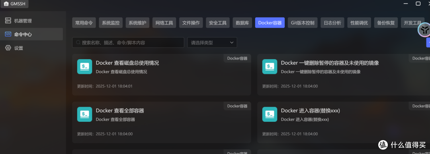
Task: Switch to the 日志分析 tab
Action: coord(332,23)
